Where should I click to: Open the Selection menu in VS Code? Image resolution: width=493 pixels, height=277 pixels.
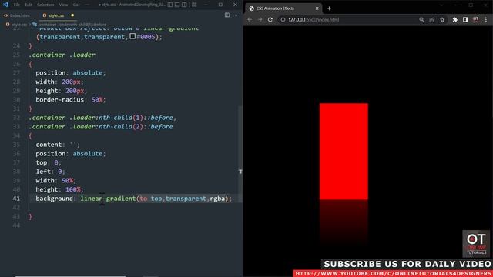(x=45, y=5)
